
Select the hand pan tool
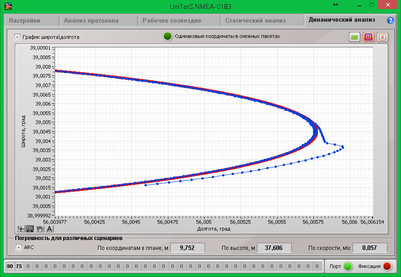[40, 229]
